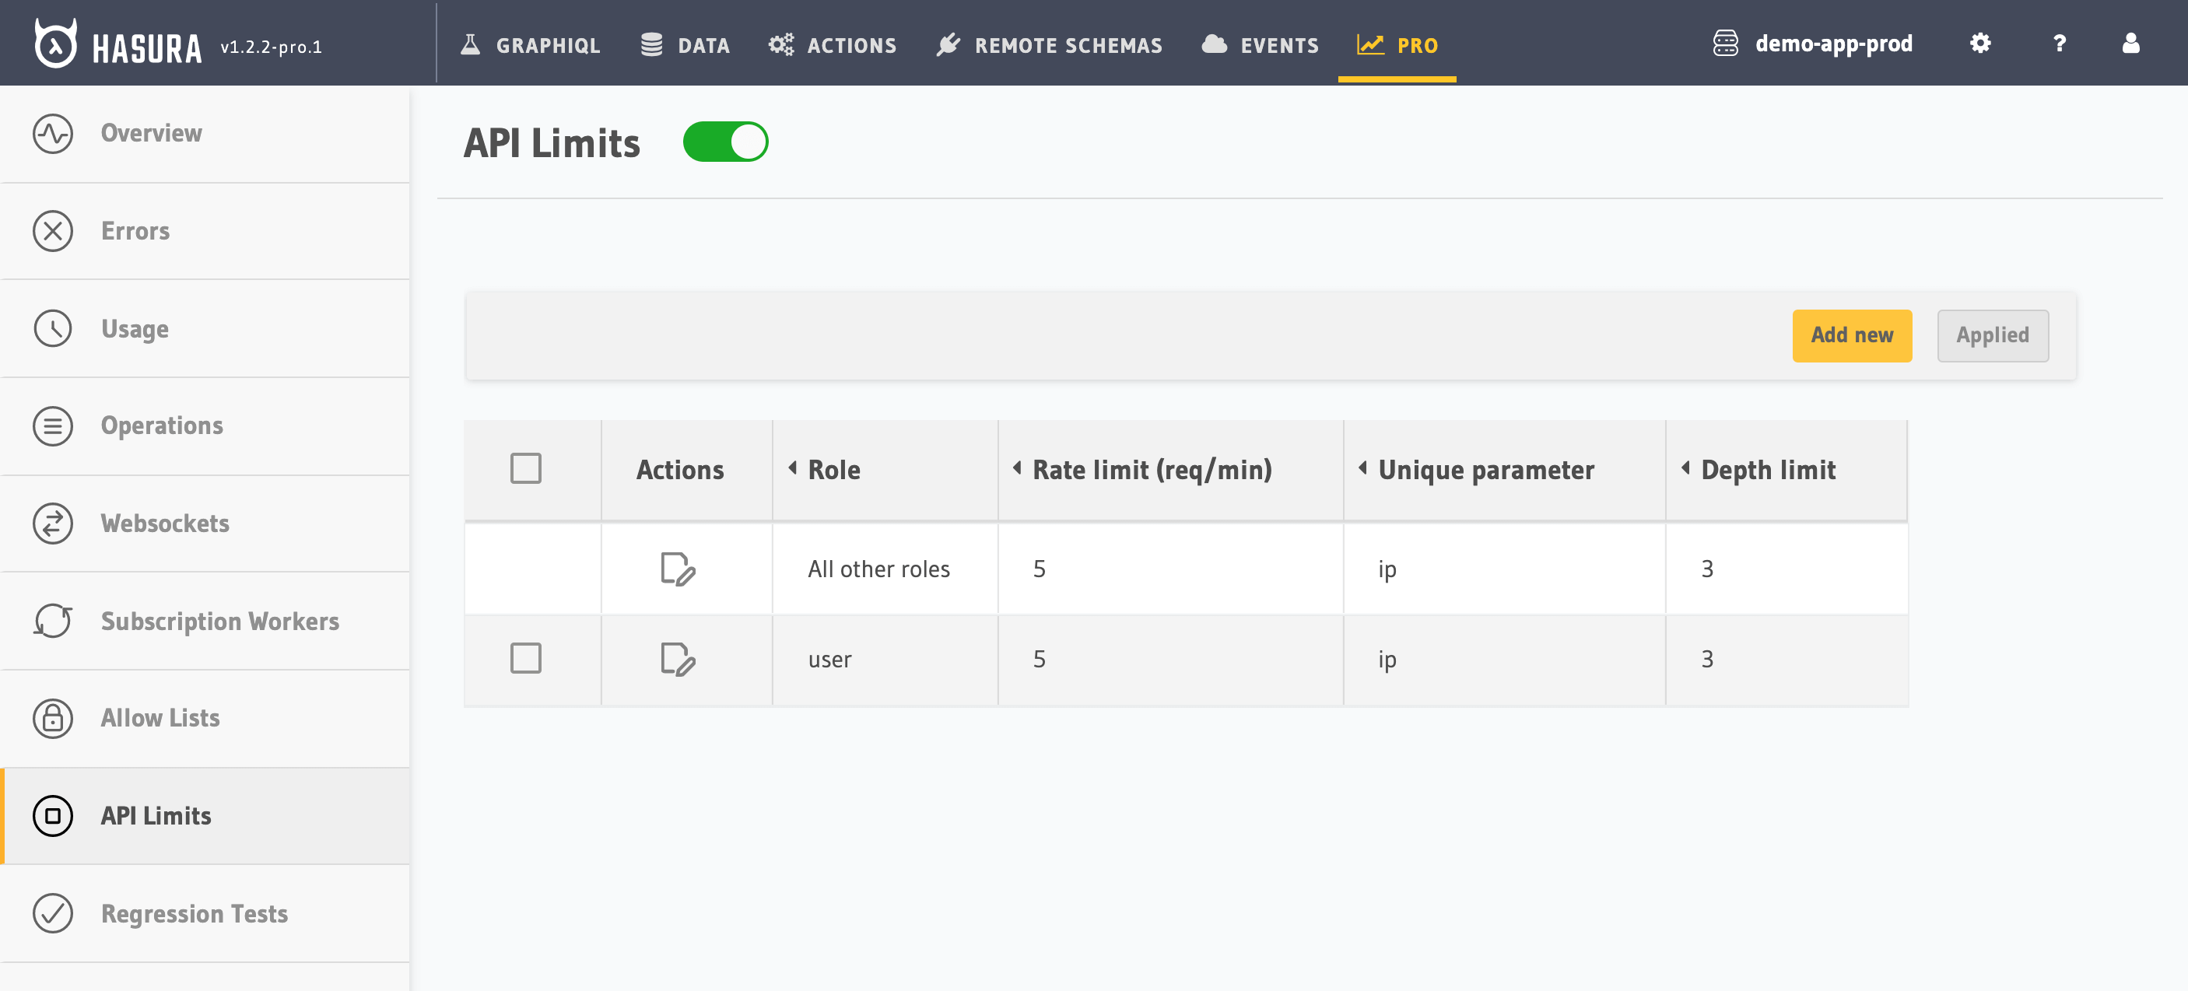Screen dimensions: 2188x991
Task: Open the user profile icon
Action: pyautogui.click(x=2130, y=44)
